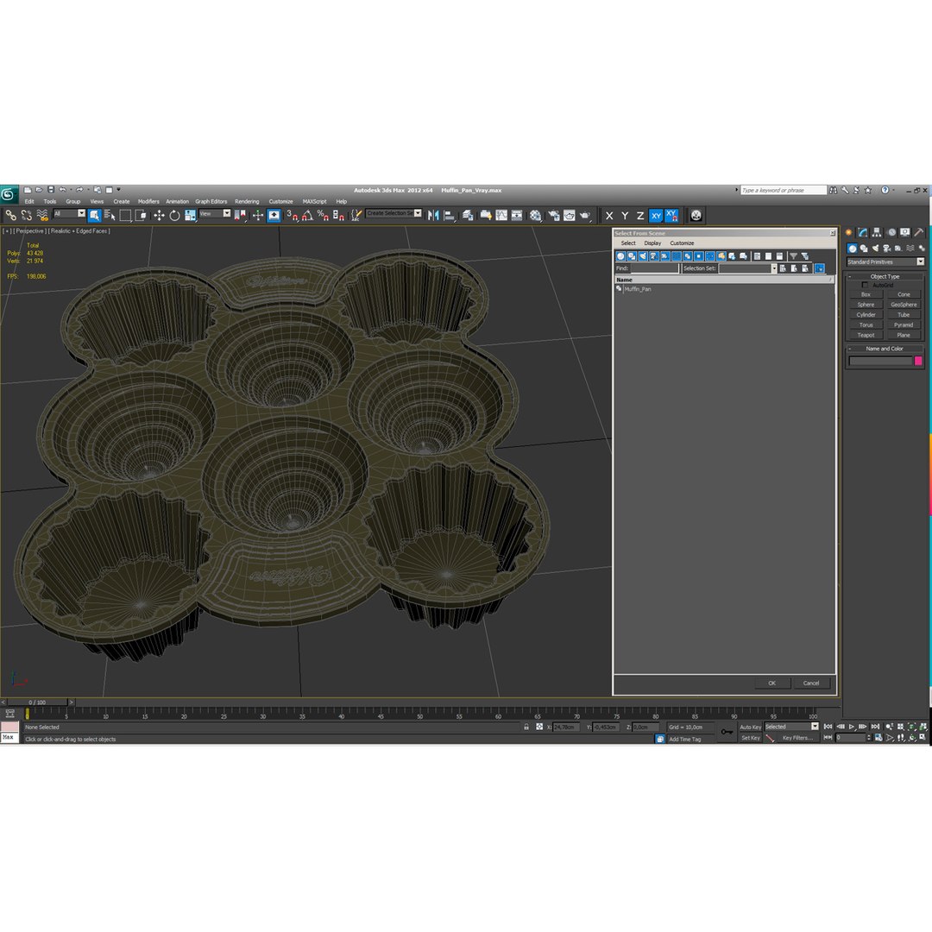This screenshot has height=932, width=932.
Task: Click the Play Animation button
Action: click(x=852, y=727)
